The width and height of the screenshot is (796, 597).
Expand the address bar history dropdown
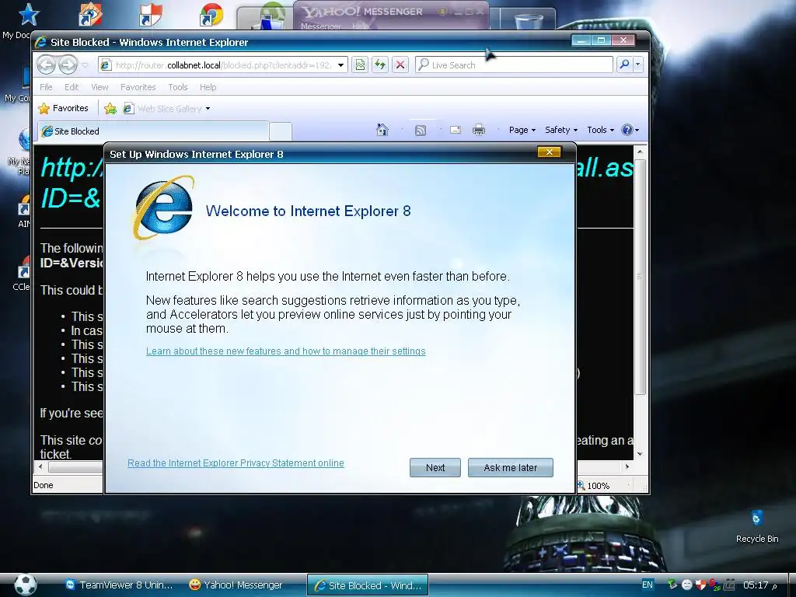click(x=341, y=65)
